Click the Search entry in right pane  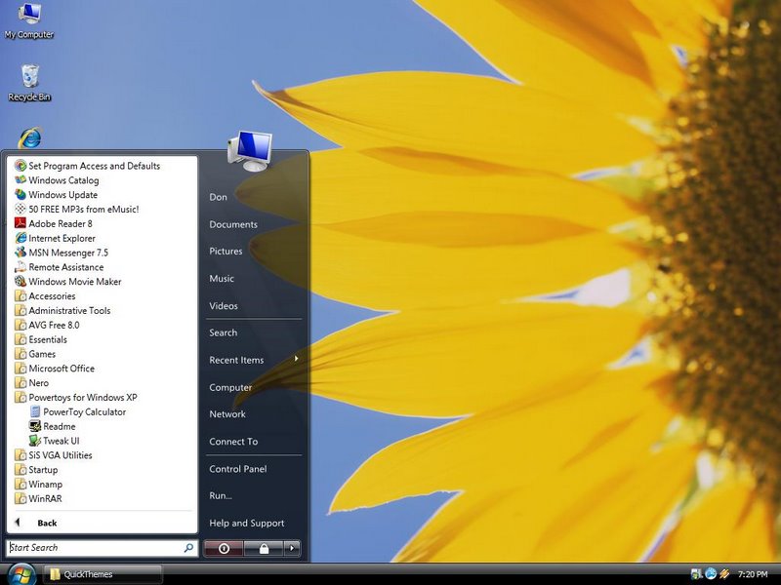(224, 332)
